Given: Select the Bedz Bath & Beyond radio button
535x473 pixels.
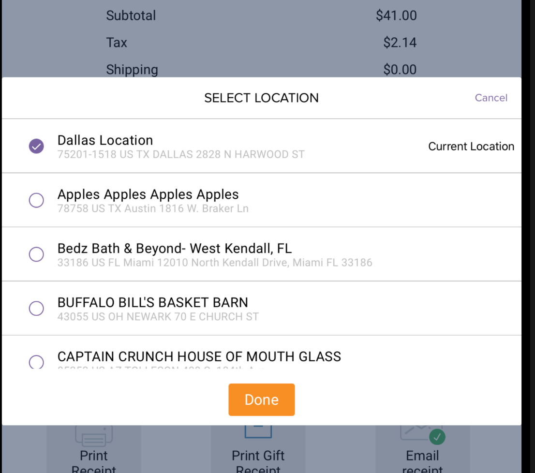Looking at the screenshot, I should pyautogui.click(x=36, y=254).
